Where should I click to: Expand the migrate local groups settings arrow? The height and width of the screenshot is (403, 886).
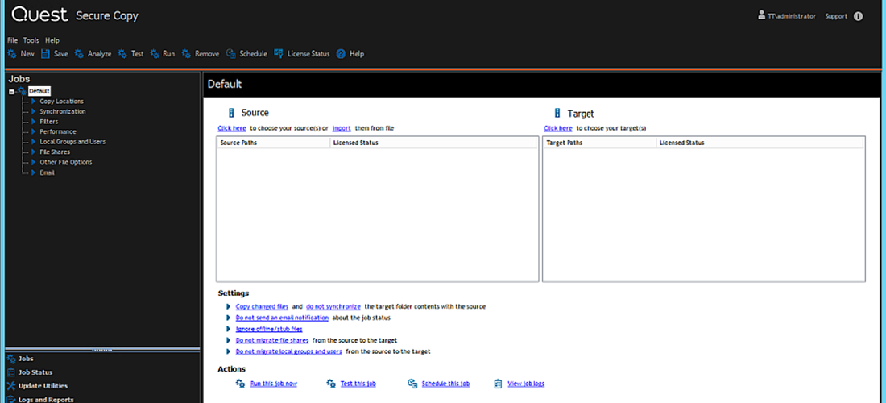(x=228, y=351)
